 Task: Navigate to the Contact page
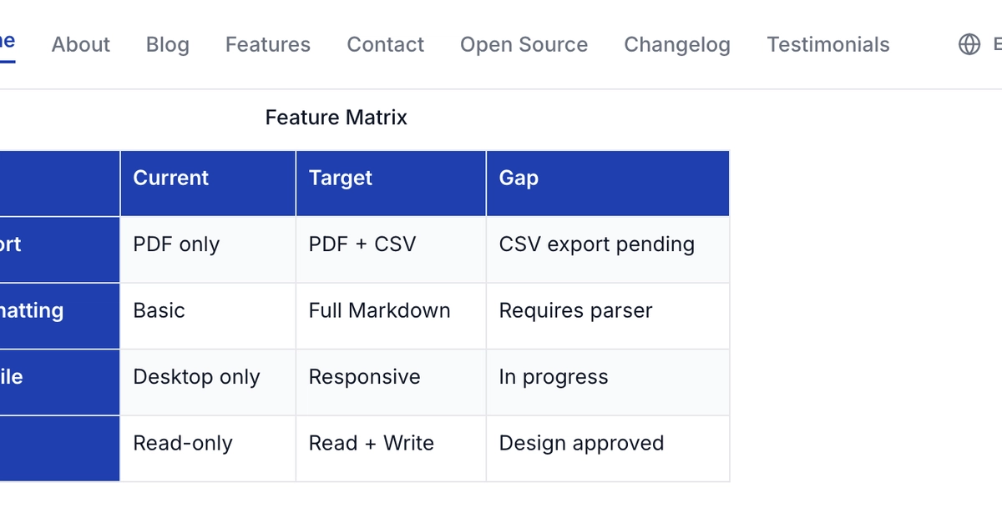386,44
